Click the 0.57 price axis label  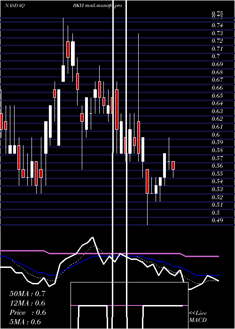(217, 158)
